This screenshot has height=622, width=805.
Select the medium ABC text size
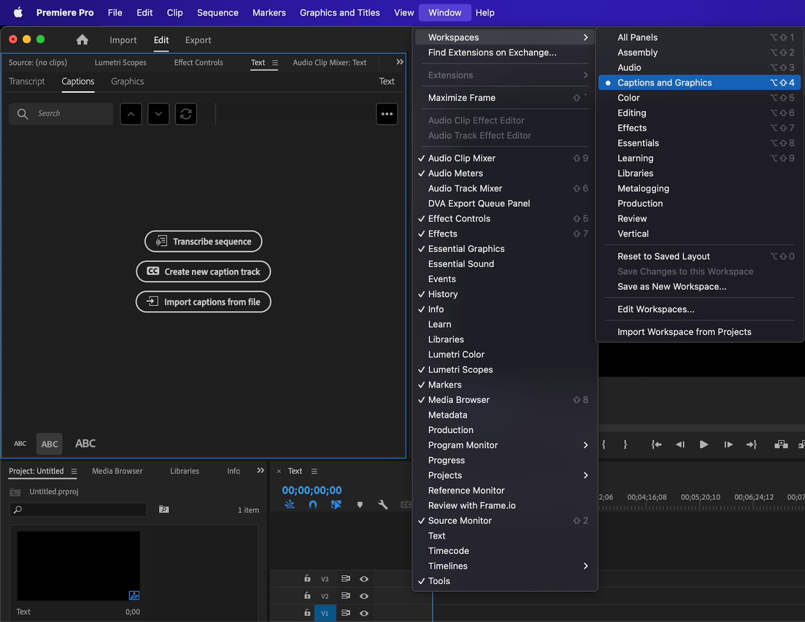click(x=49, y=444)
